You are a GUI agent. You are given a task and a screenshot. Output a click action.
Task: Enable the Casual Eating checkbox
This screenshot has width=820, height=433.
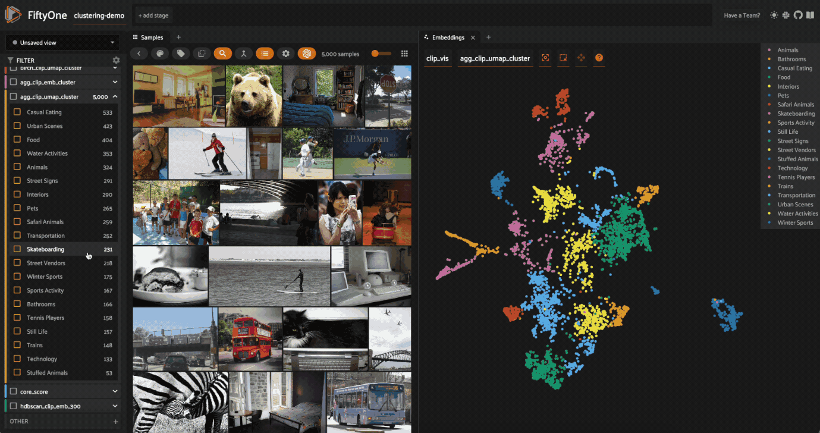[x=17, y=112]
